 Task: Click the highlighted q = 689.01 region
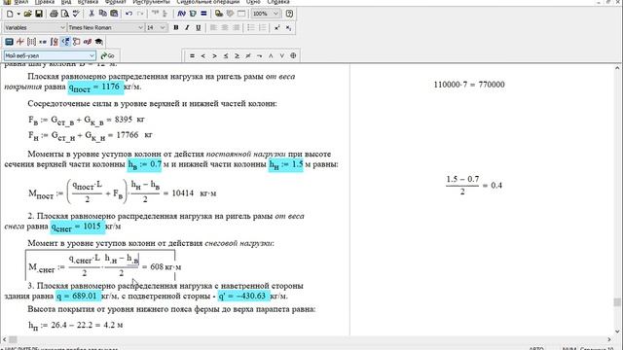point(78,296)
